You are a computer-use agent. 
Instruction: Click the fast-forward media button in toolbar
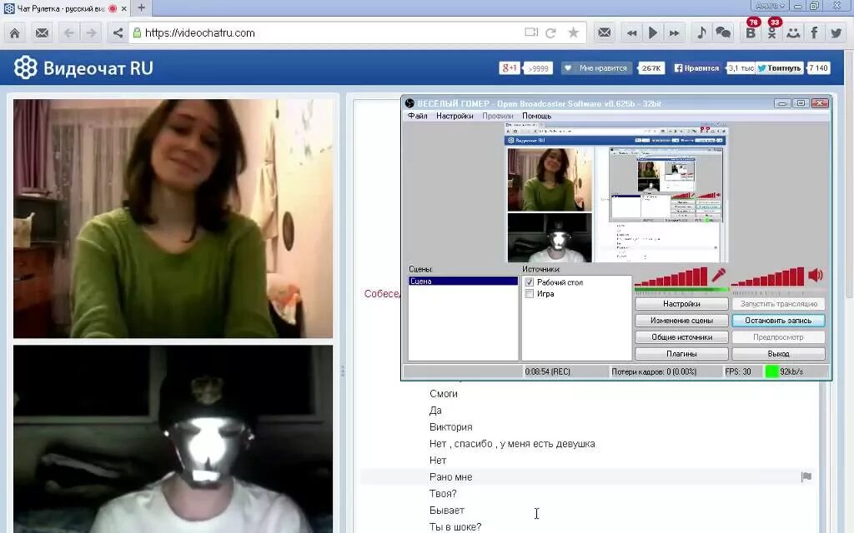point(674,33)
